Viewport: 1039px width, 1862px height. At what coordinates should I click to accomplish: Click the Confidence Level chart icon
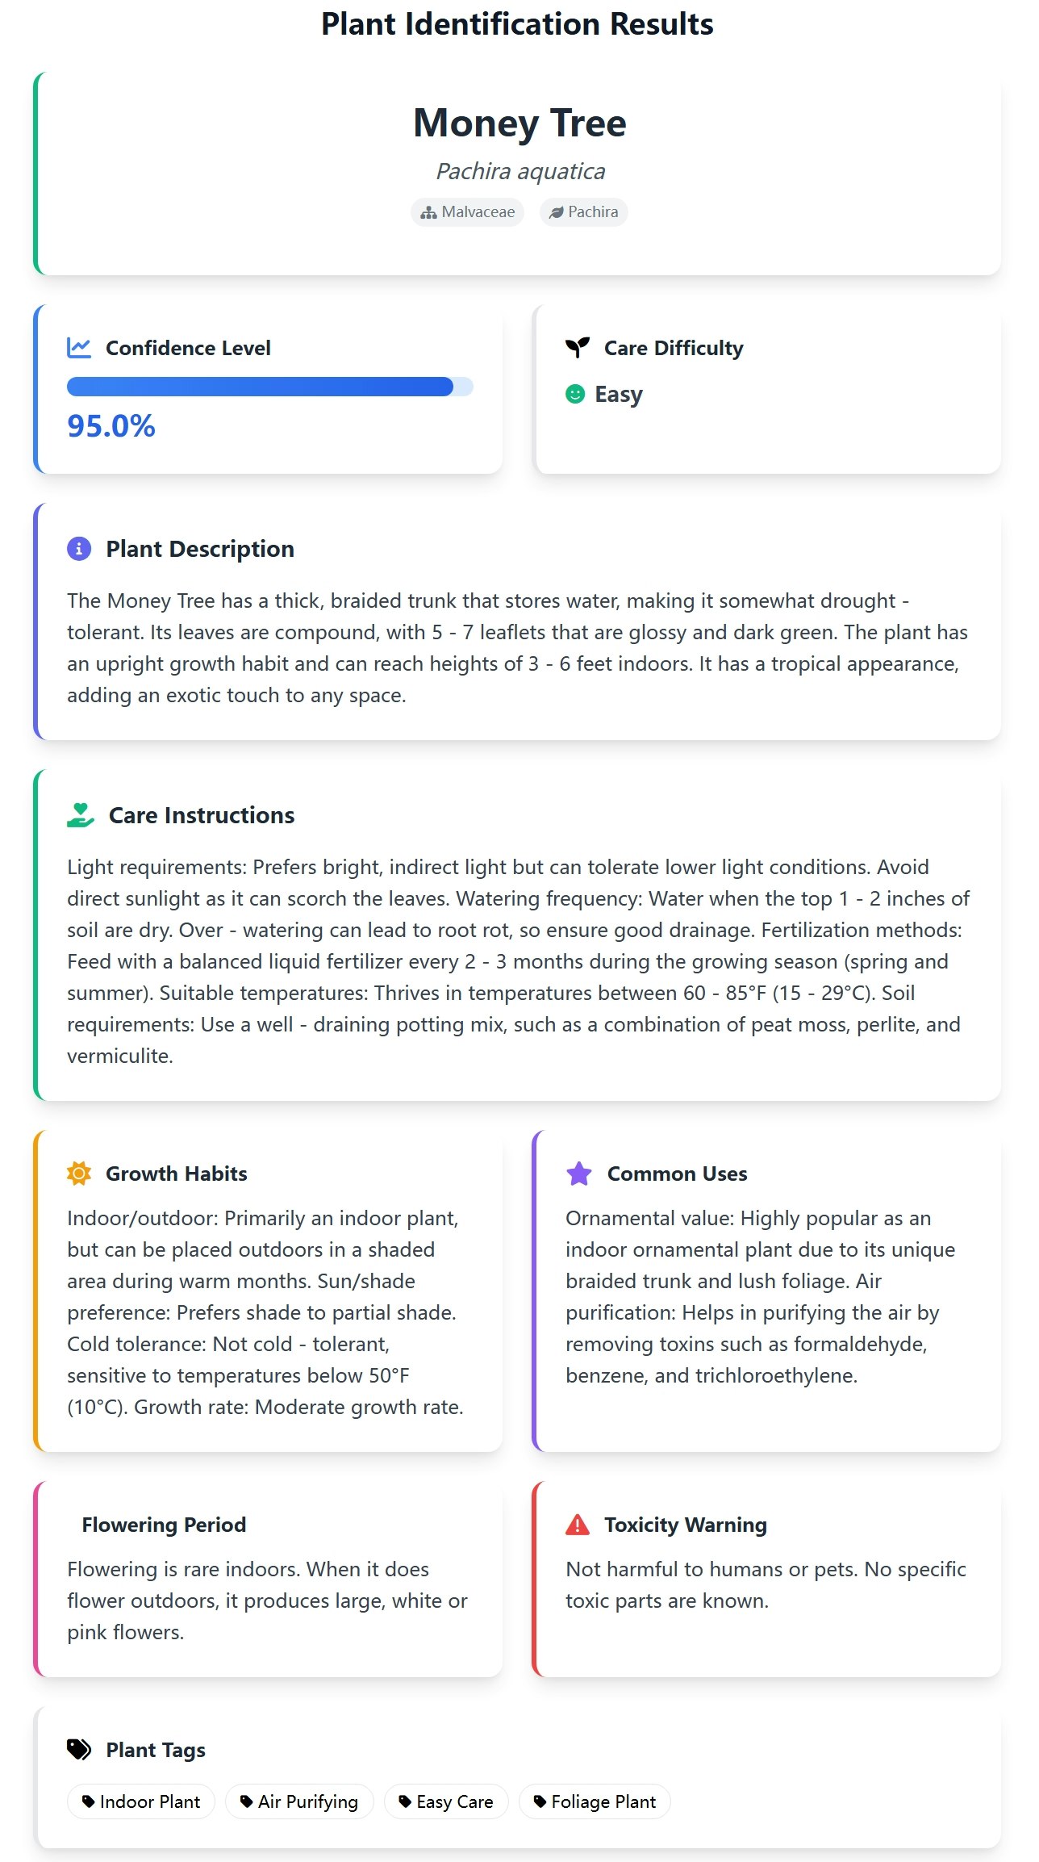(79, 348)
